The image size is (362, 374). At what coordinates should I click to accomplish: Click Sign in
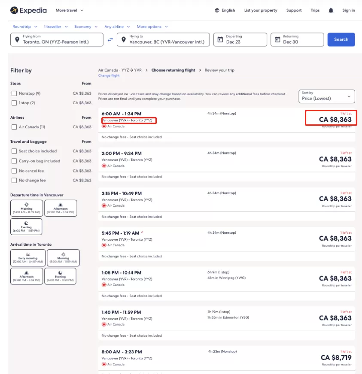(x=349, y=10)
